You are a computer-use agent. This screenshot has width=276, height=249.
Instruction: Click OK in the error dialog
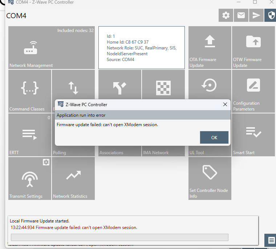[214, 138]
